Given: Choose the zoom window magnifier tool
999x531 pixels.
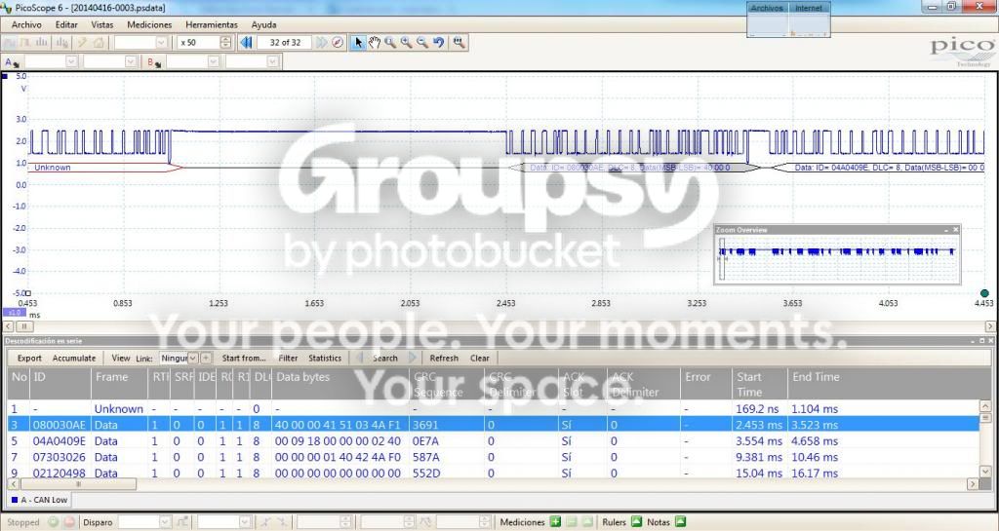Looking at the screenshot, I should [390, 43].
